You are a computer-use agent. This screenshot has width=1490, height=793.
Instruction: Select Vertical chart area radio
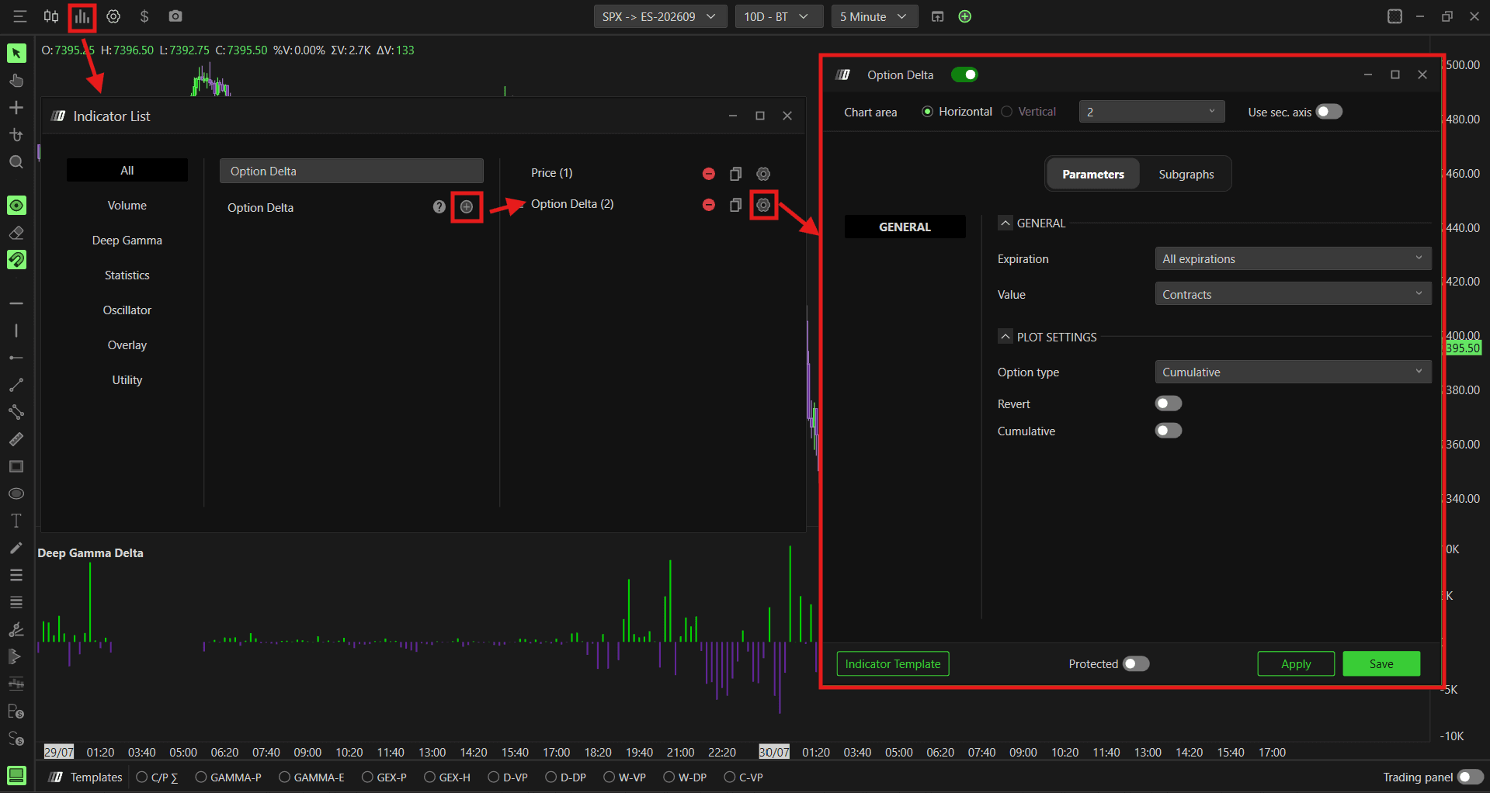pyautogui.click(x=1007, y=112)
